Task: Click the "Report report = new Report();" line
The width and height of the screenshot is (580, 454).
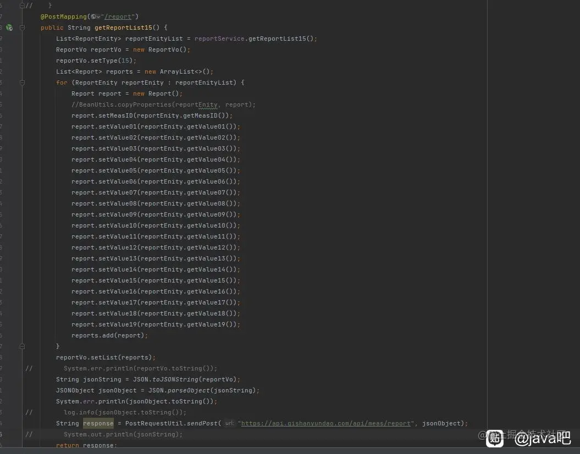Action: (x=127, y=93)
